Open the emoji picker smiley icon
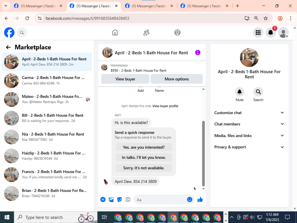 (x=190, y=199)
